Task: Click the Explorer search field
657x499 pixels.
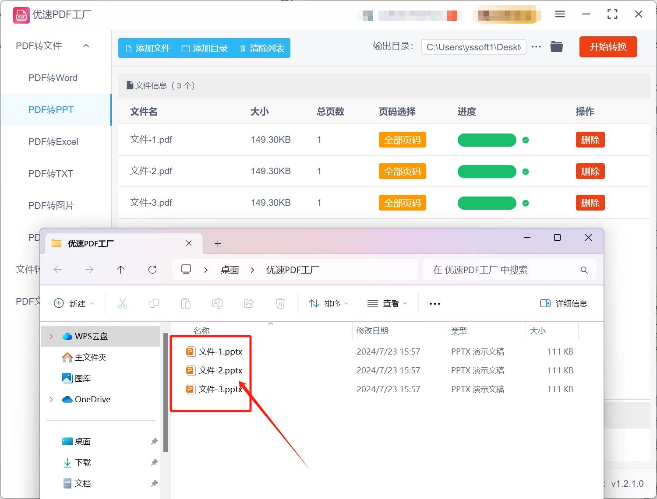Action: pos(510,270)
